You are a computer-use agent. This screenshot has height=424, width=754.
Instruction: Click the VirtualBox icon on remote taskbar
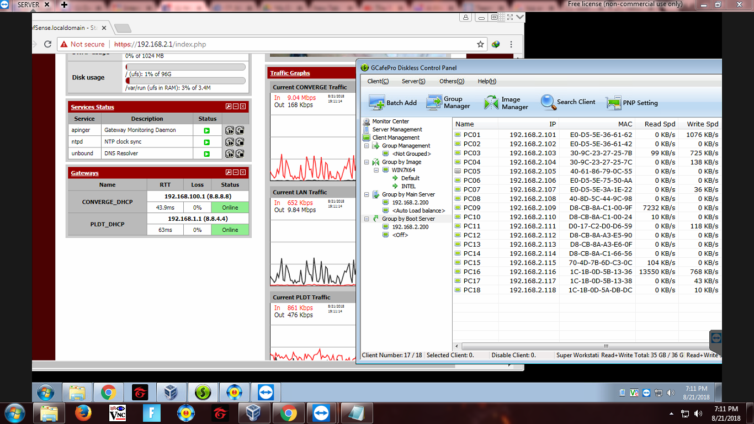(172, 393)
